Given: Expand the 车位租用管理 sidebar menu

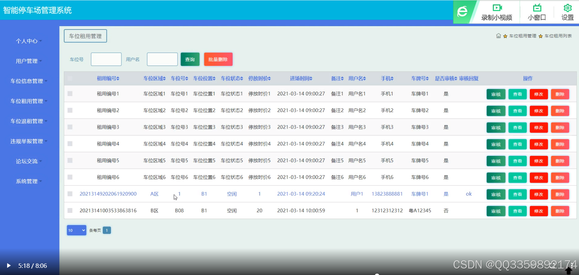Looking at the screenshot, I should [x=29, y=101].
